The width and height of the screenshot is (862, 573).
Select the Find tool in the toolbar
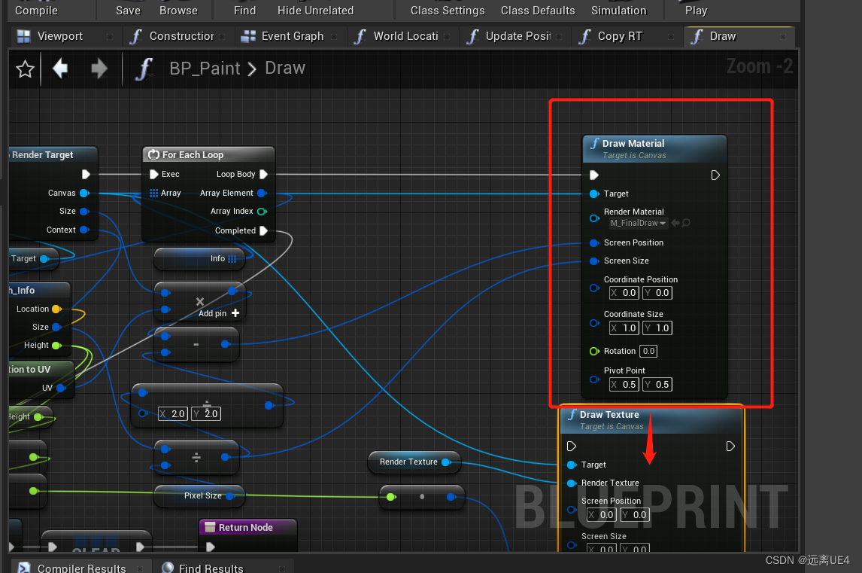click(244, 11)
